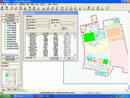130x98 pixels.
Task: Open the 案件等级 dropdown
Action: point(48,28)
